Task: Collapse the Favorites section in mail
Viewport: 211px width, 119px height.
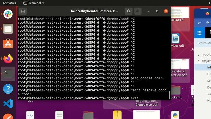Action: point(199,55)
